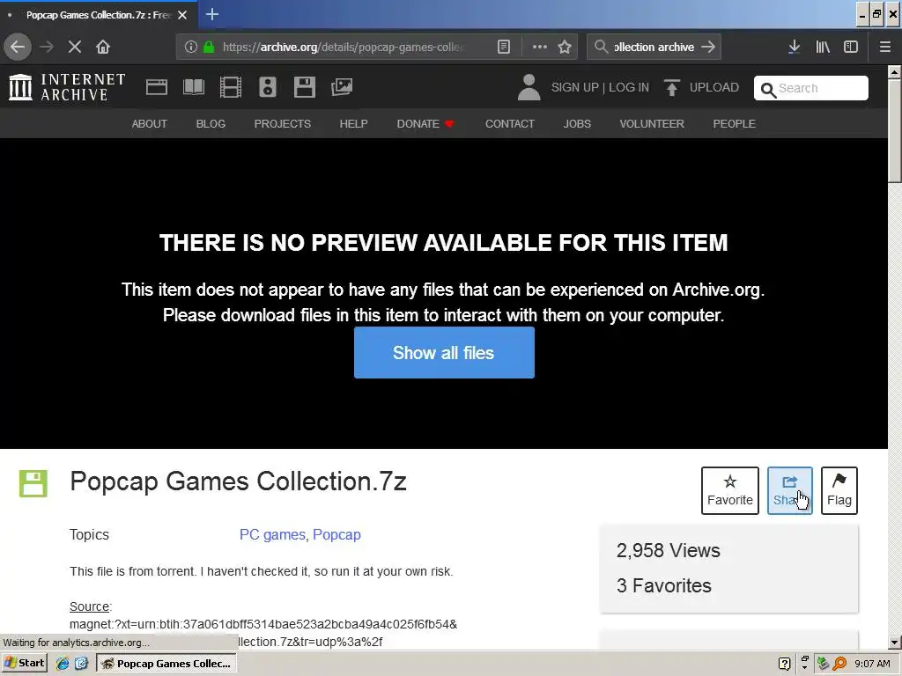Click the magnifier tray icon
The width and height of the screenshot is (902, 676).
click(x=839, y=664)
